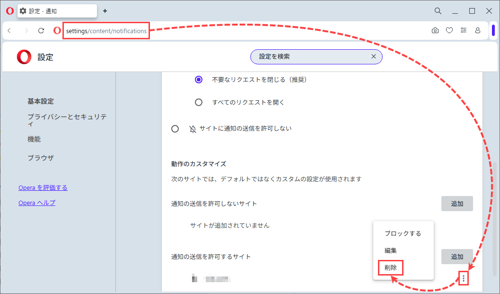Choose 削除 from context menu
Image resolution: width=500 pixels, height=294 pixels.
391,267
